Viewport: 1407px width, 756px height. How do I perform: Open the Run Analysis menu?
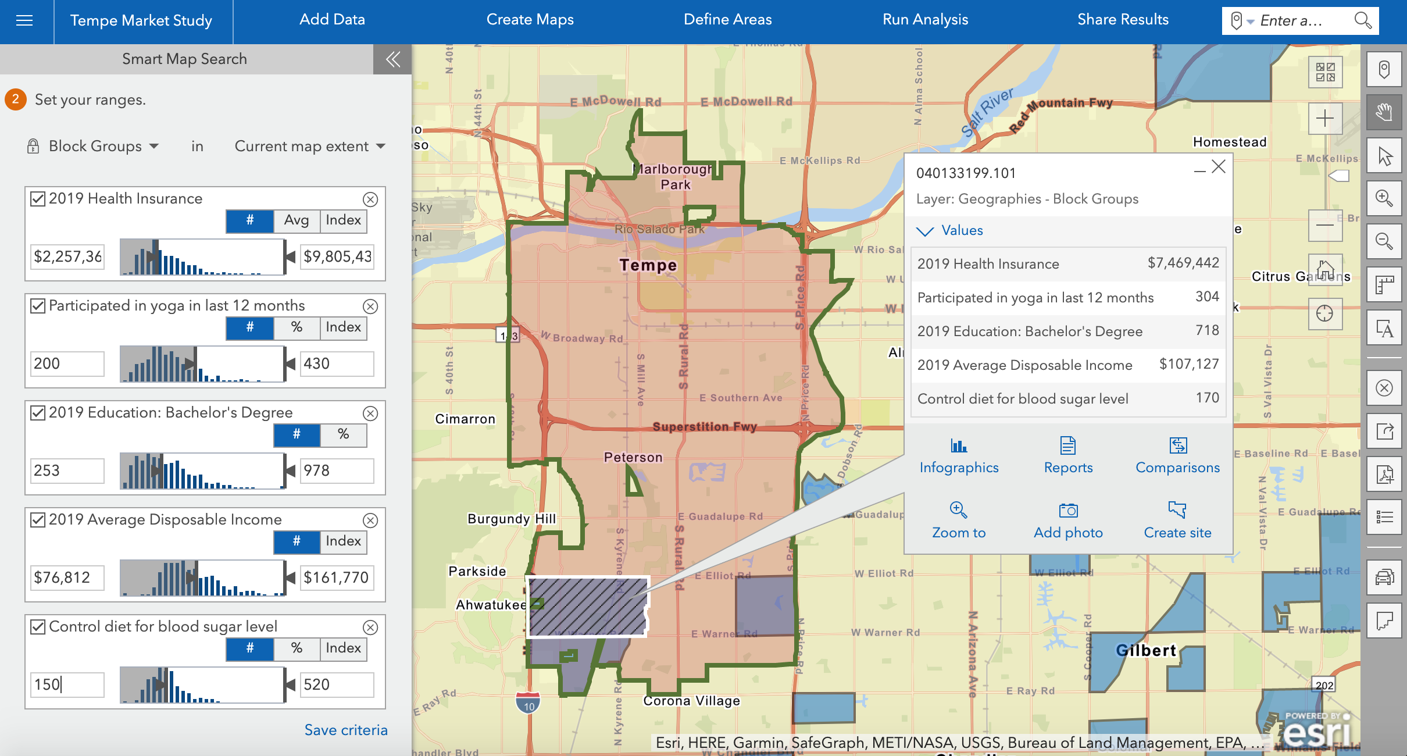click(925, 20)
